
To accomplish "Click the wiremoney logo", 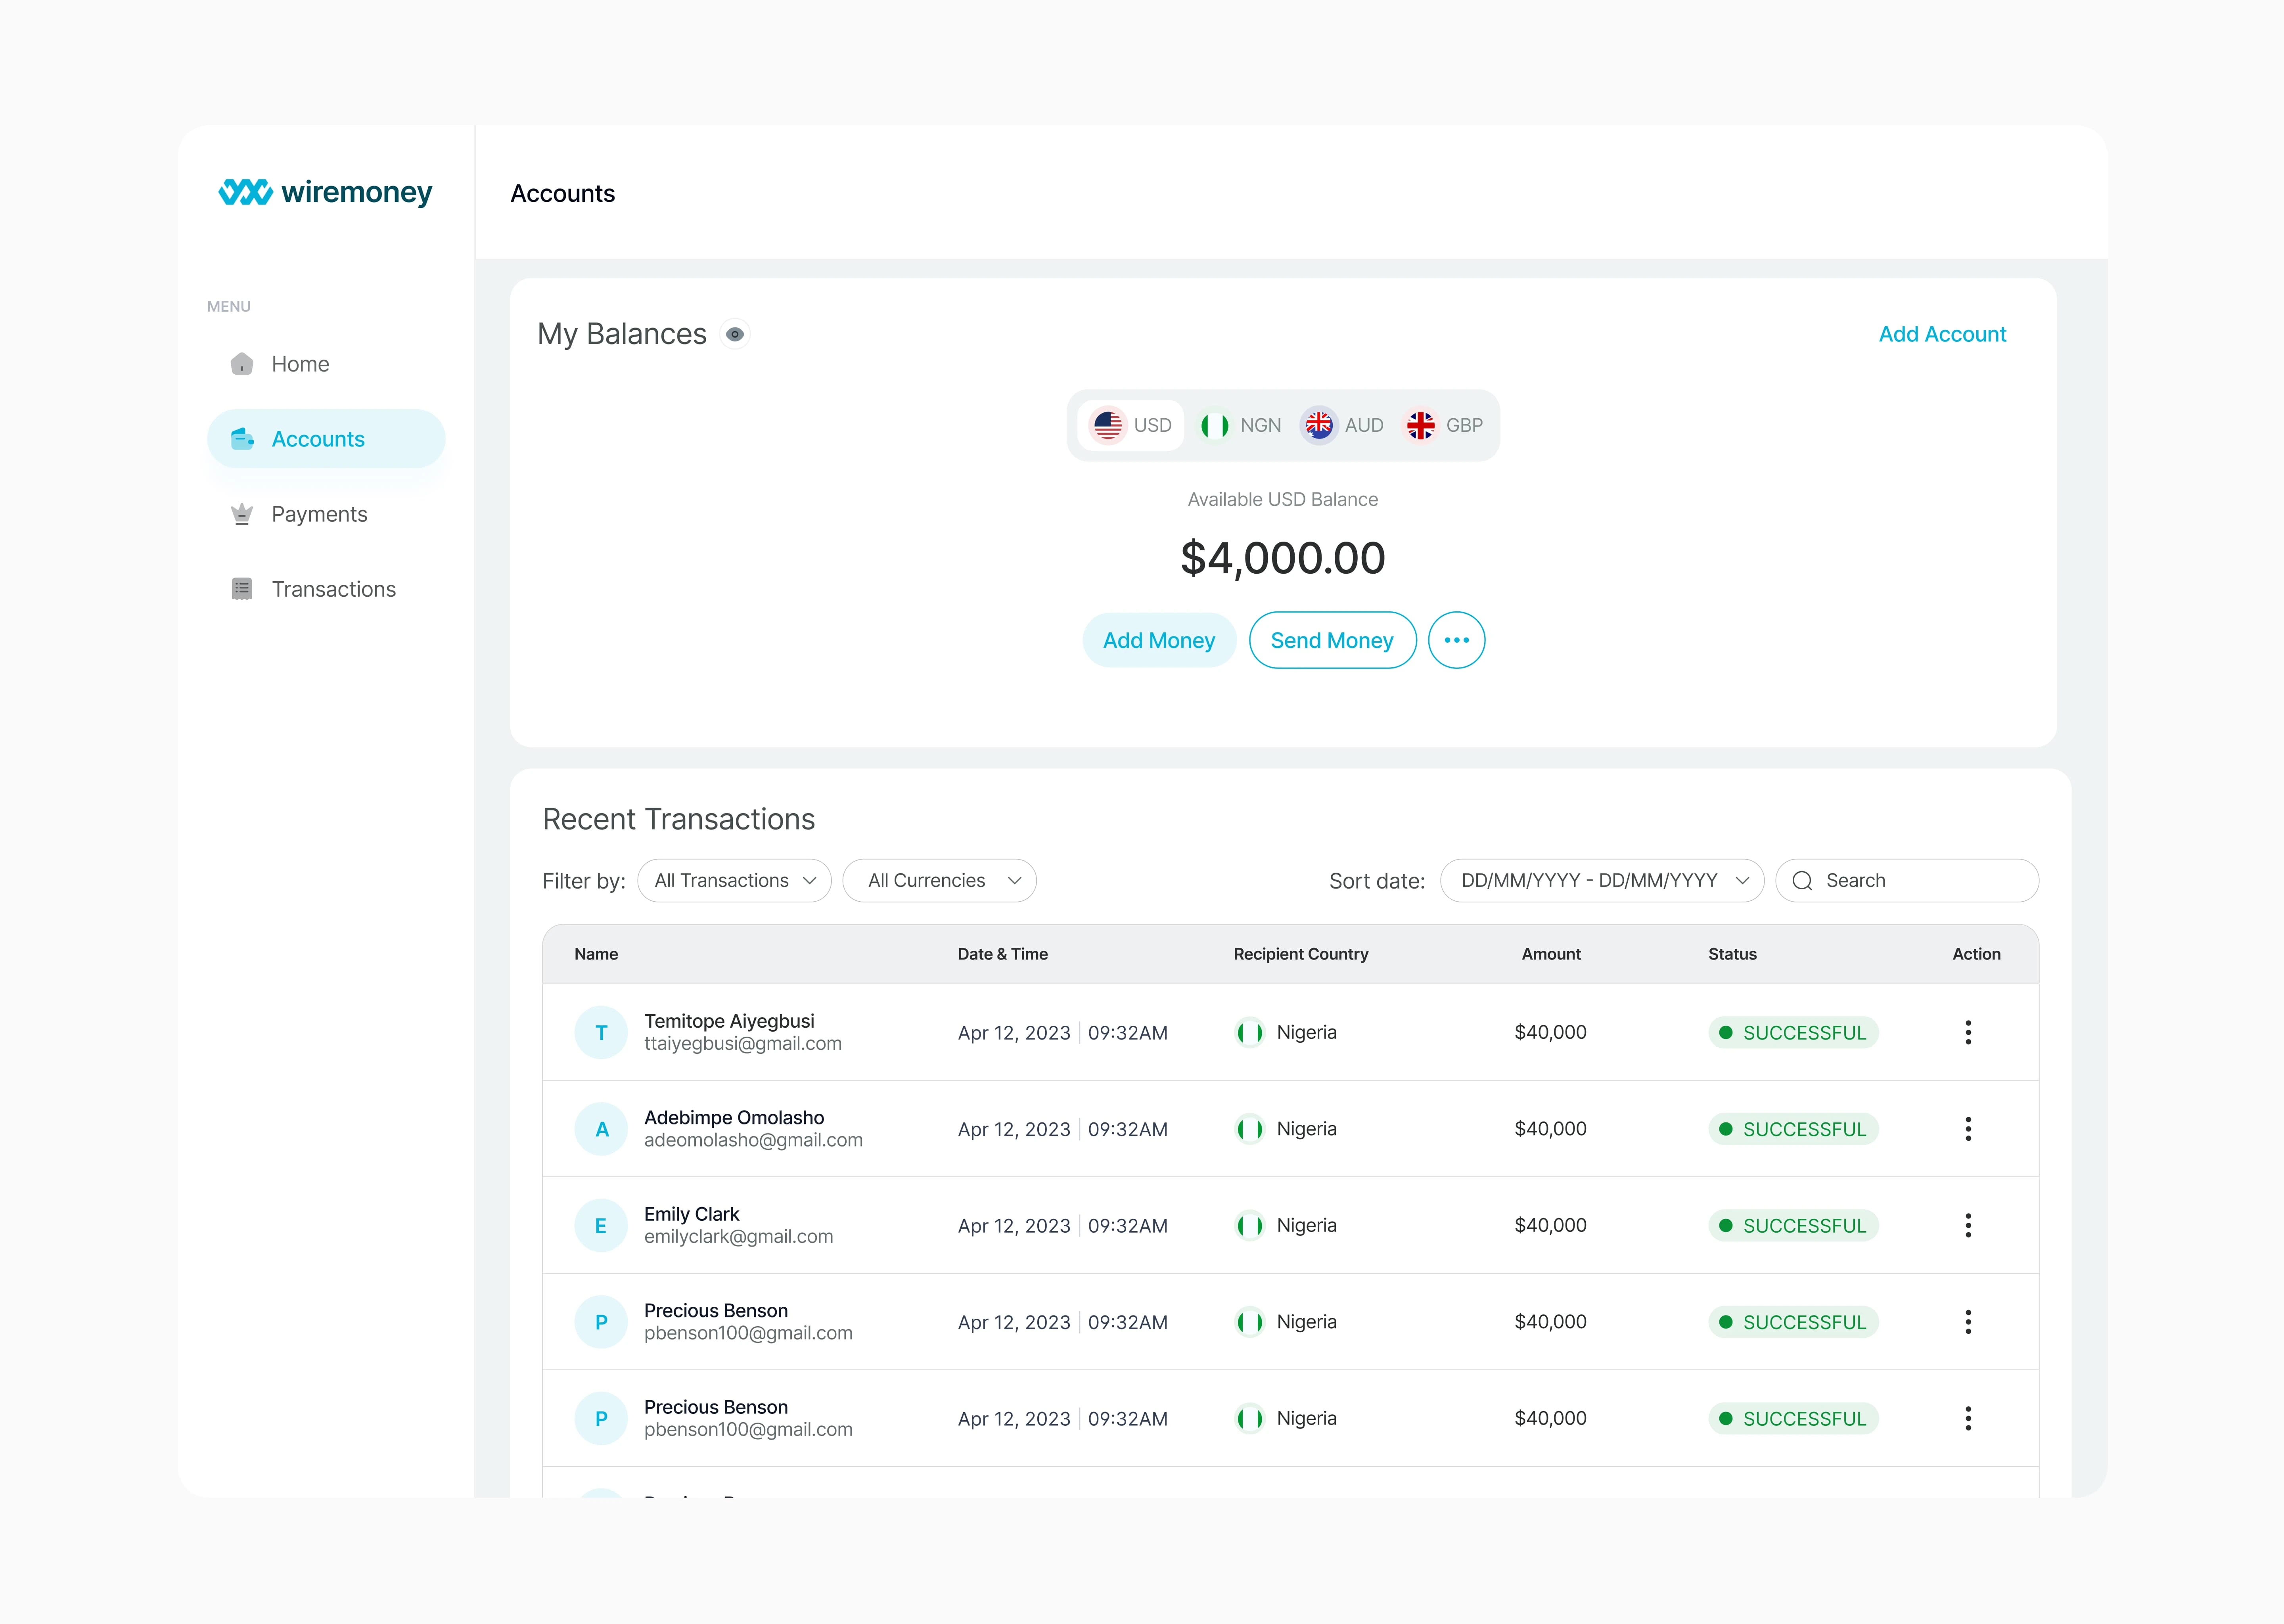I will pos(325,192).
